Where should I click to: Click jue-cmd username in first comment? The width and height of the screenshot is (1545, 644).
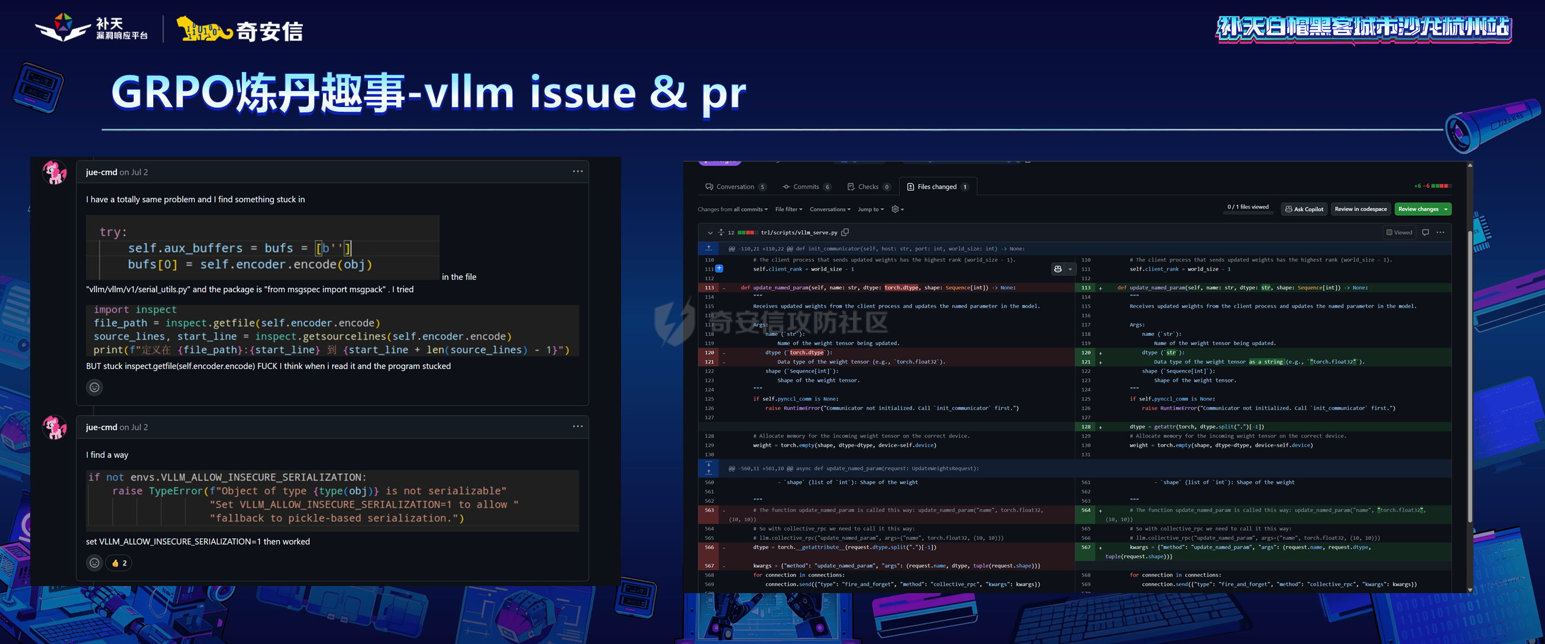tap(101, 172)
